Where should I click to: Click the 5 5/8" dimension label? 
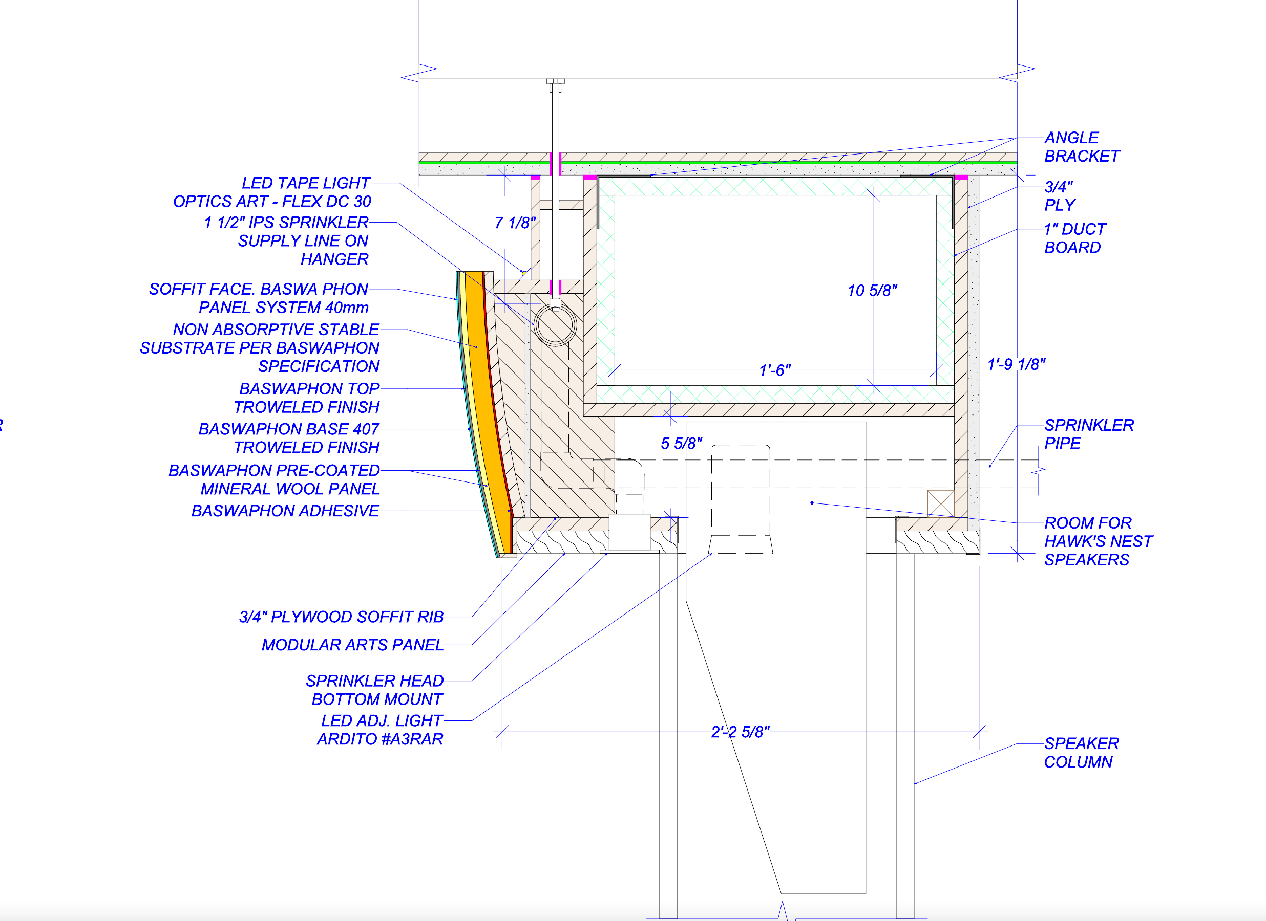(x=681, y=444)
